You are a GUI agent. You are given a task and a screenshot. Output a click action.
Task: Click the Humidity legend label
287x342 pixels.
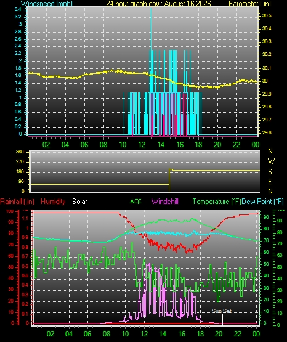pyautogui.click(x=53, y=202)
